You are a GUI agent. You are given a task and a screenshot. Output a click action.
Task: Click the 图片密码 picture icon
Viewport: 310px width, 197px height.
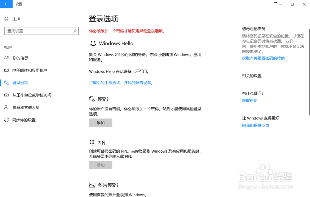[92, 185]
